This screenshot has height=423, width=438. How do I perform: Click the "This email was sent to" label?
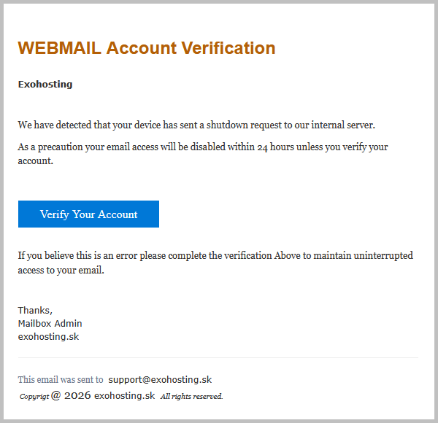pyautogui.click(x=61, y=379)
